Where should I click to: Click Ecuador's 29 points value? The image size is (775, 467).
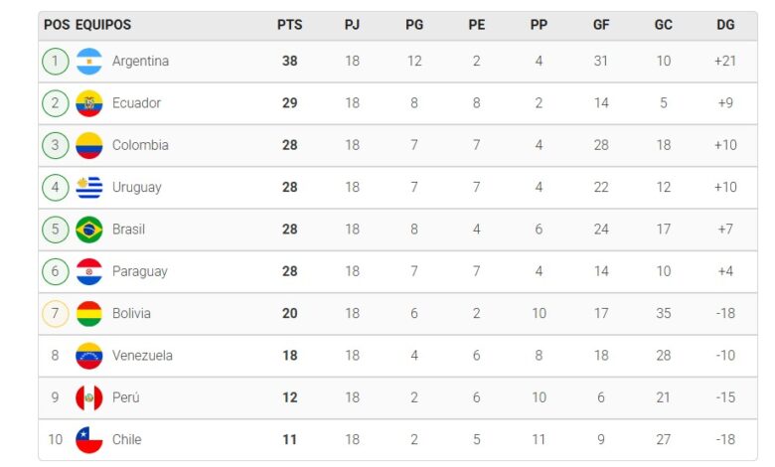tap(289, 103)
